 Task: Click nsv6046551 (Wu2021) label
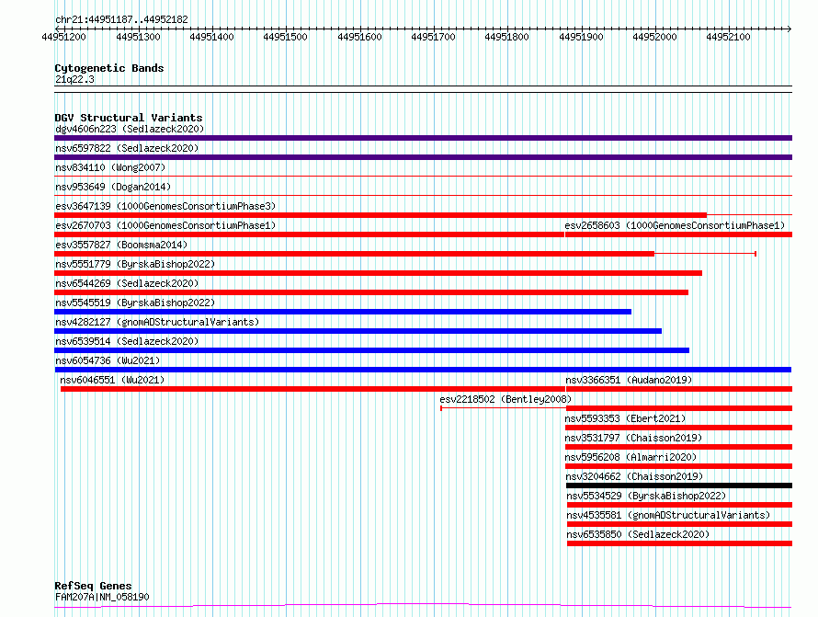112,380
